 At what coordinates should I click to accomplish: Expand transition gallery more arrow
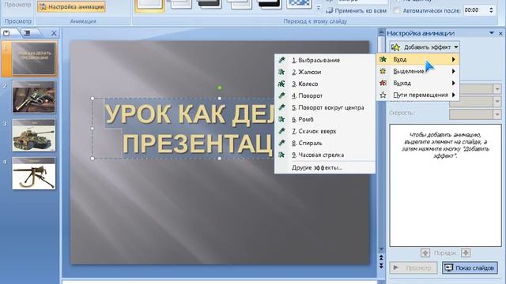(319, 8)
